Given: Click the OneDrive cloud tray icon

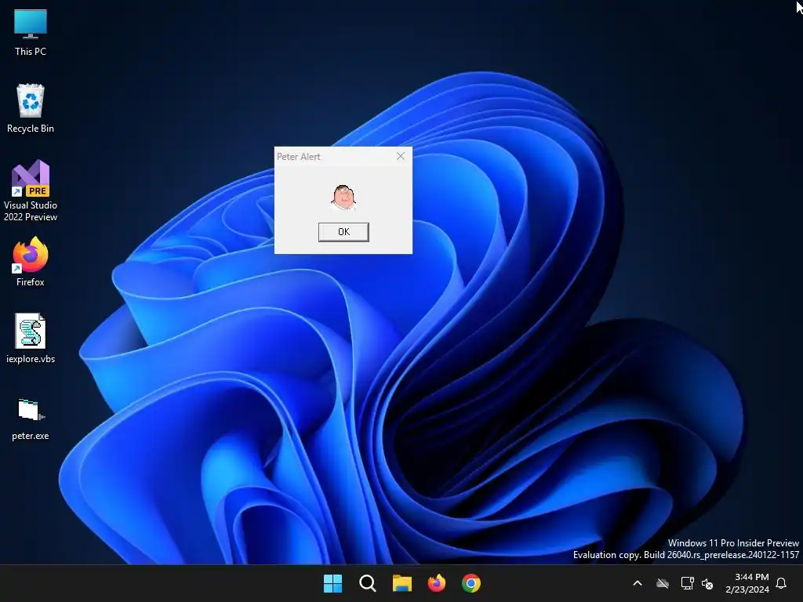Looking at the screenshot, I should 663,583.
